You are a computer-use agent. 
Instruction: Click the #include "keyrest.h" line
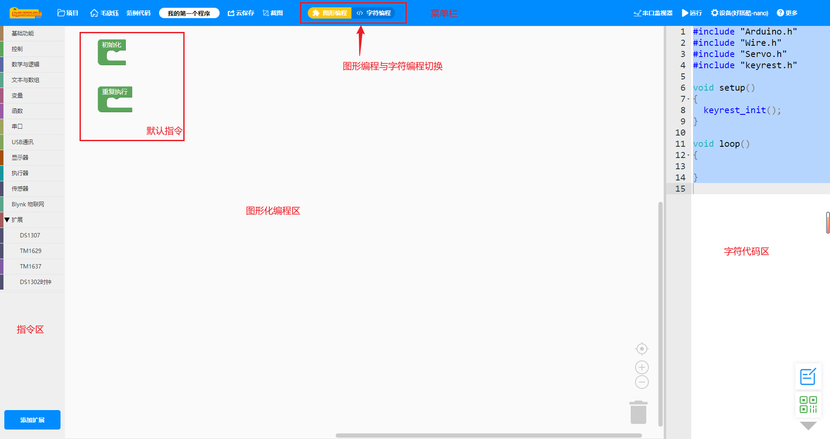click(745, 65)
